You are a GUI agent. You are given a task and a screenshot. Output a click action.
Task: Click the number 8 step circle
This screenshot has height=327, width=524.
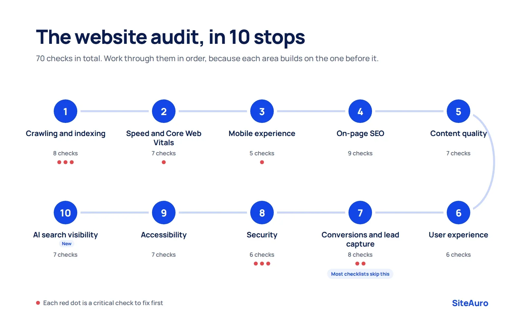pyautogui.click(x=262, y=213)
